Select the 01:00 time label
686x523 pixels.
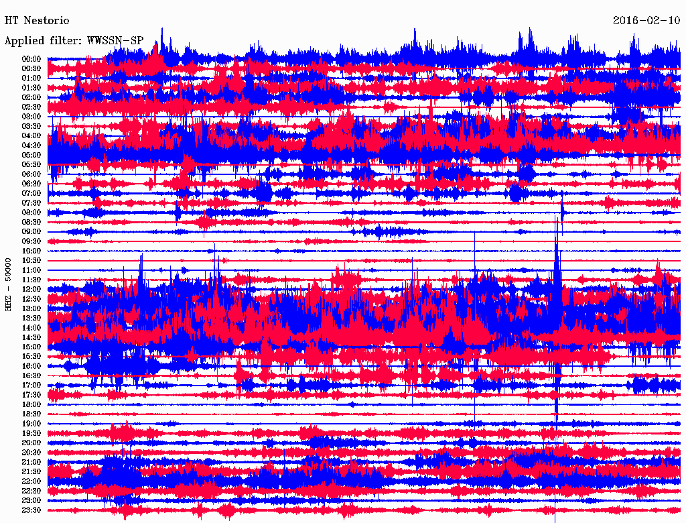[x=31, y=78]
